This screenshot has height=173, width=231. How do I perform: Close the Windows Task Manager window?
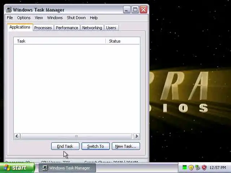(x=144, y=10)
